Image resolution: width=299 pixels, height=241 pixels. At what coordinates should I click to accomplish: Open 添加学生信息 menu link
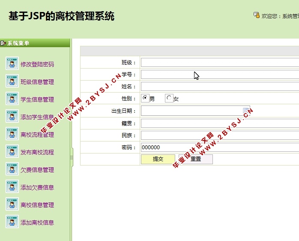(37, 117)
